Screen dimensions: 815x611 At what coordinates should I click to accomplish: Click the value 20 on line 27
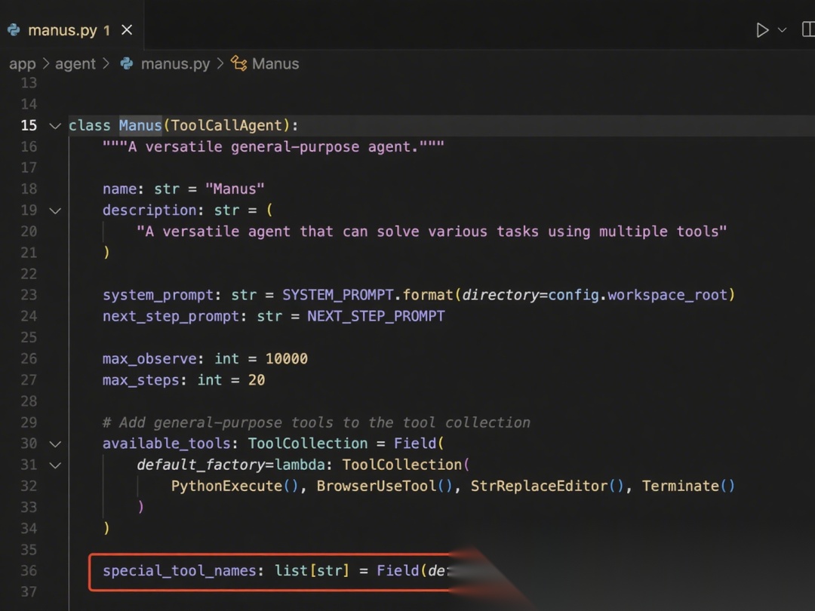257,380
